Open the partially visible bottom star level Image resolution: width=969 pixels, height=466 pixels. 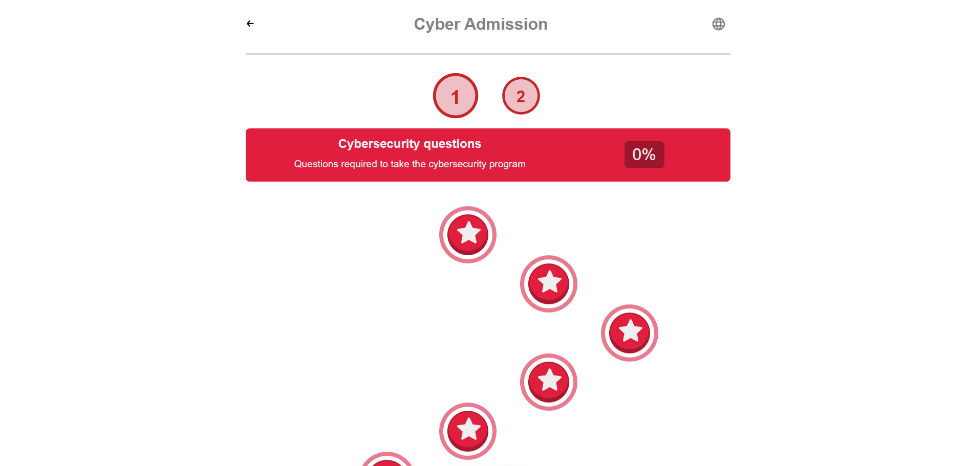pyautogui.click(x=387, y=460)
